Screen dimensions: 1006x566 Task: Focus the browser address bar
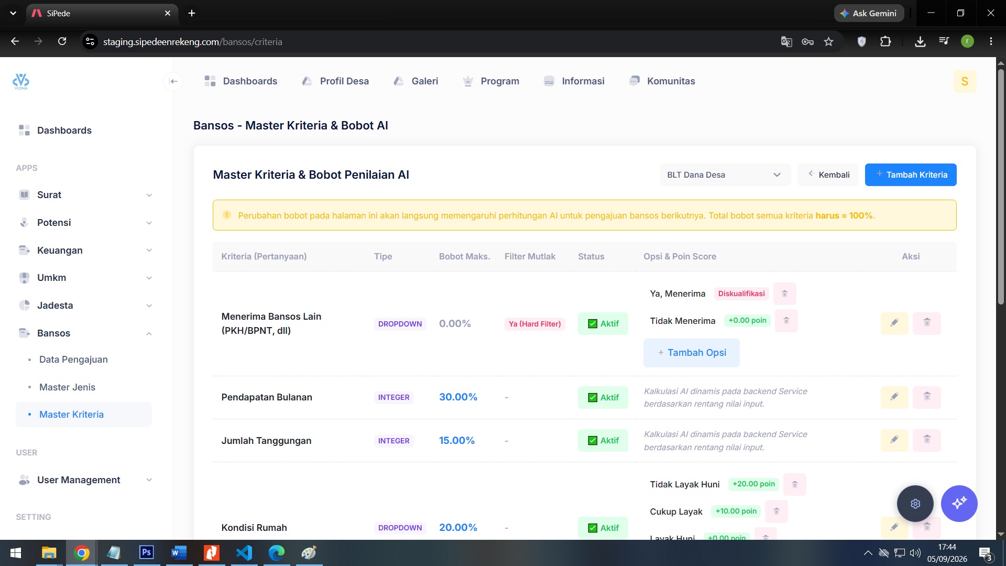tap(430, 41)
